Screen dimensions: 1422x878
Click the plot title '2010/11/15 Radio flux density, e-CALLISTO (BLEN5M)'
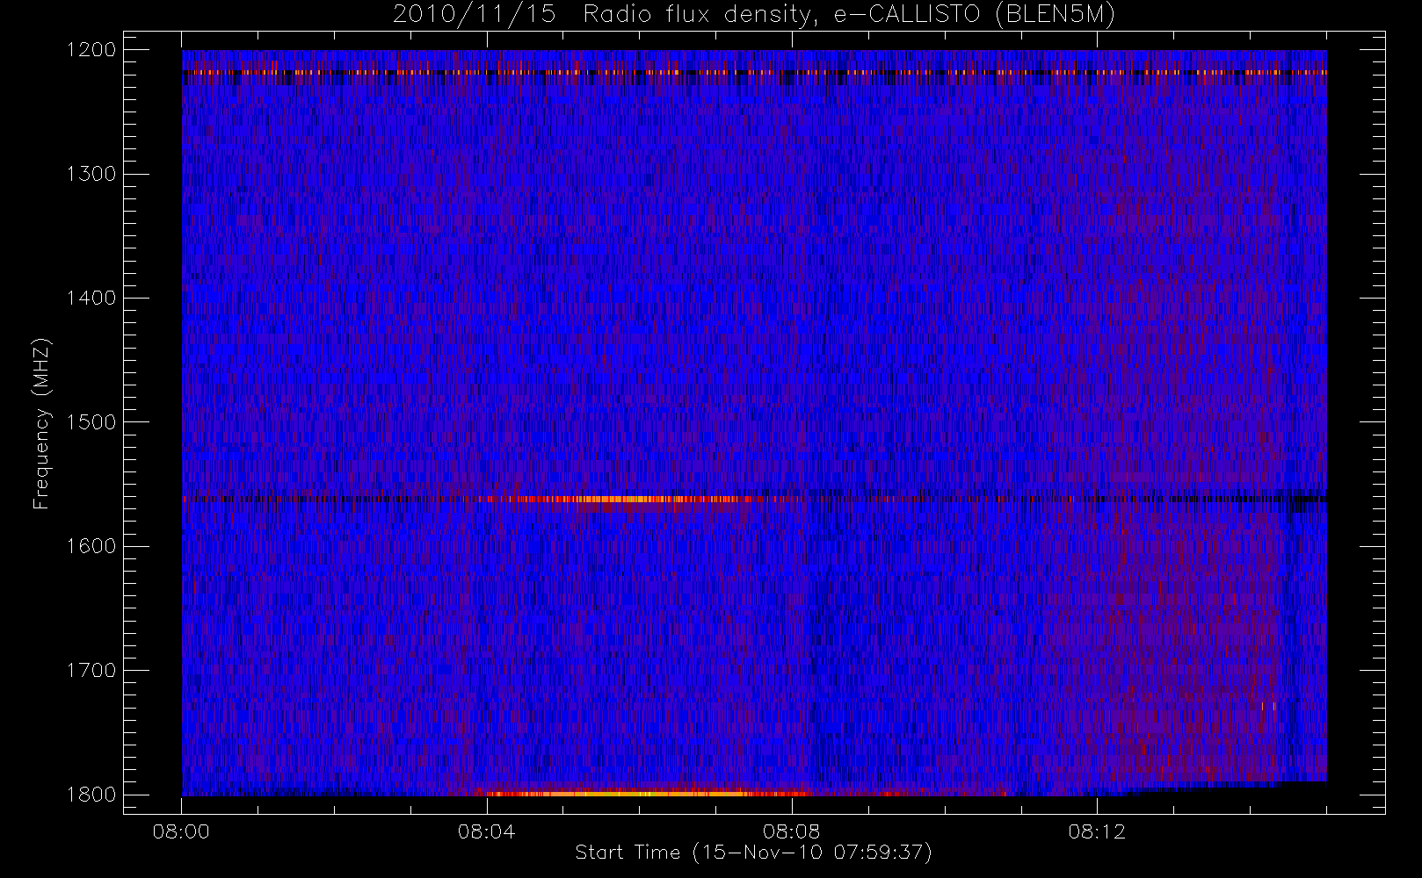[x=754, y=15]
